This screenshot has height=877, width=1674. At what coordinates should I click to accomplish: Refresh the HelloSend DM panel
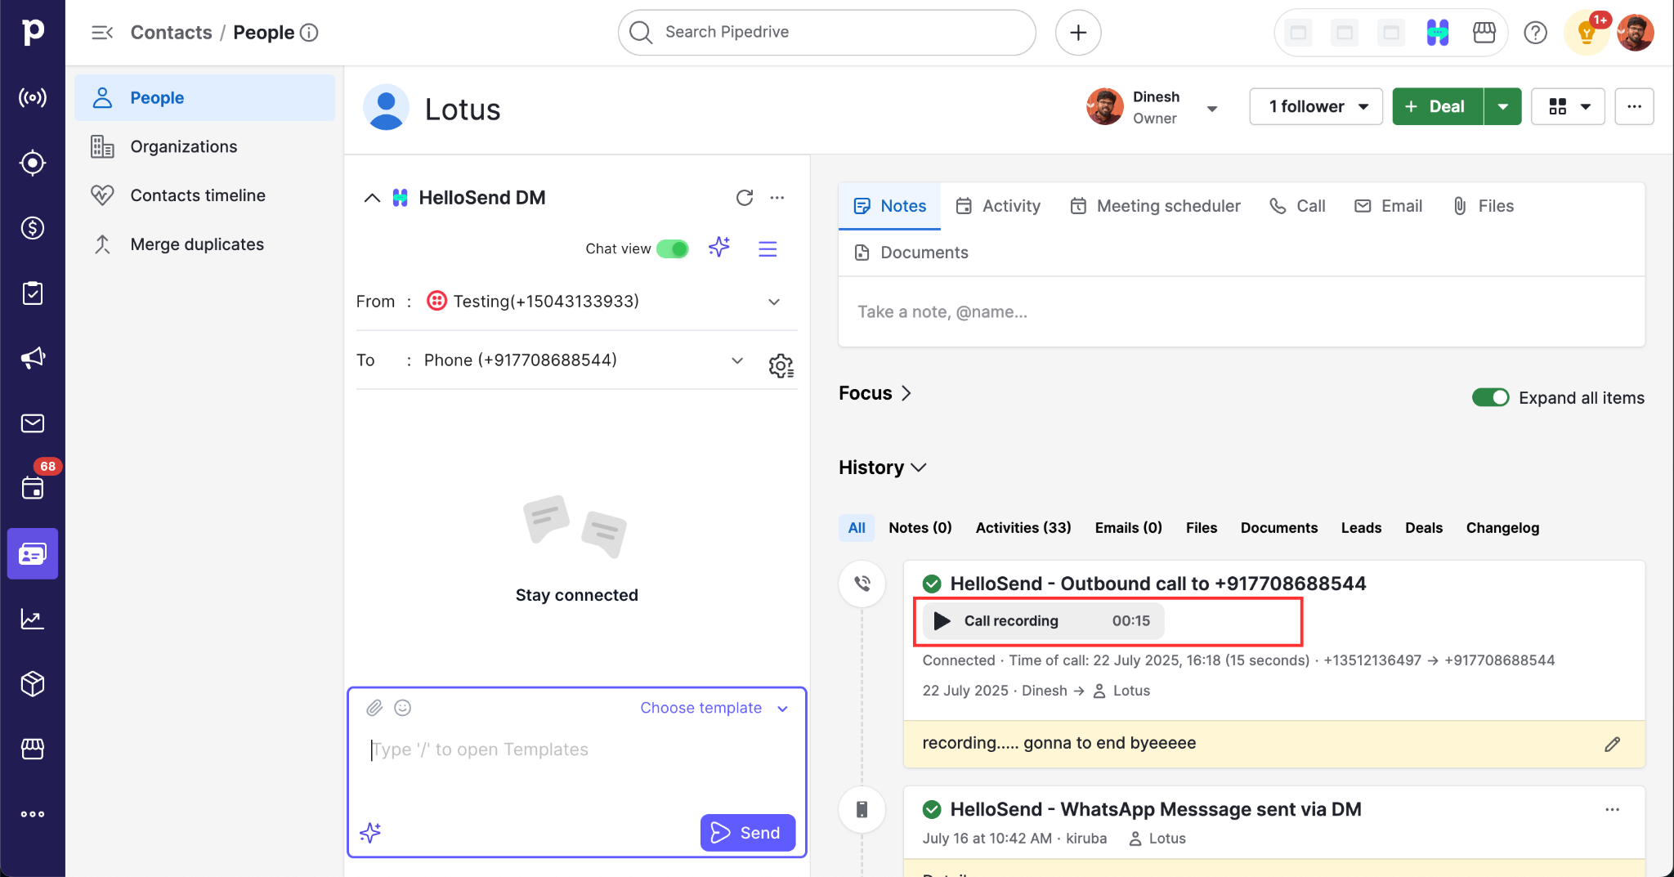(745, 198)
